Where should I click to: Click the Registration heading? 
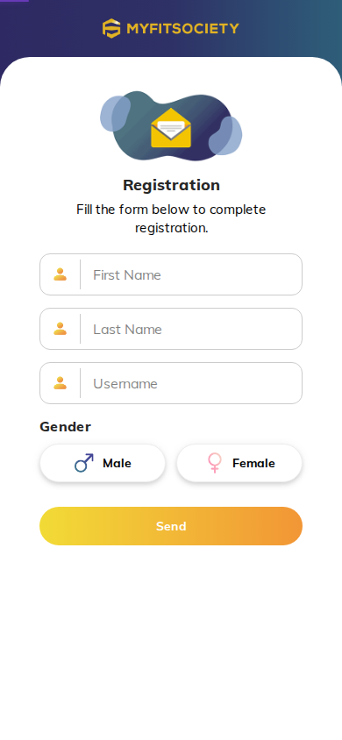pyautogui.click(x=171, y=185)
